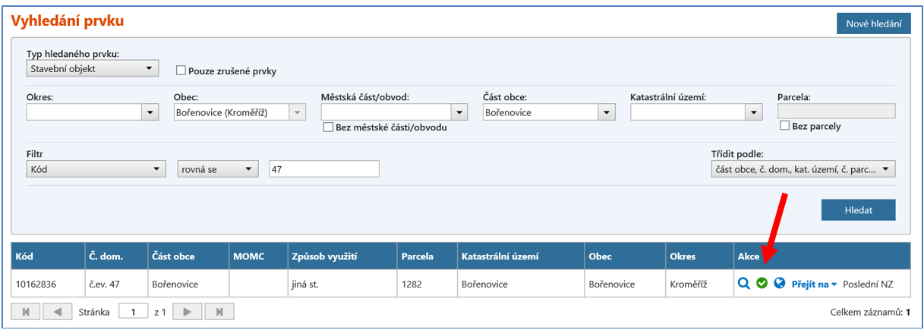
Task: Click the magnifier detail icon in Akce column
Action: click(744, 284)
